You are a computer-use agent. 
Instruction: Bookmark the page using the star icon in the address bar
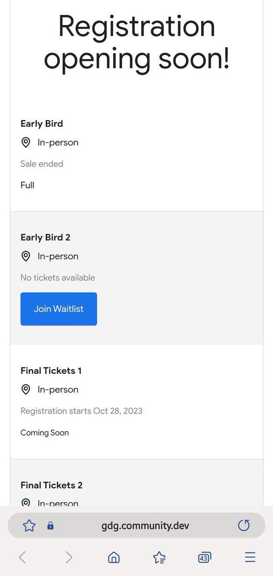(29, 526)
